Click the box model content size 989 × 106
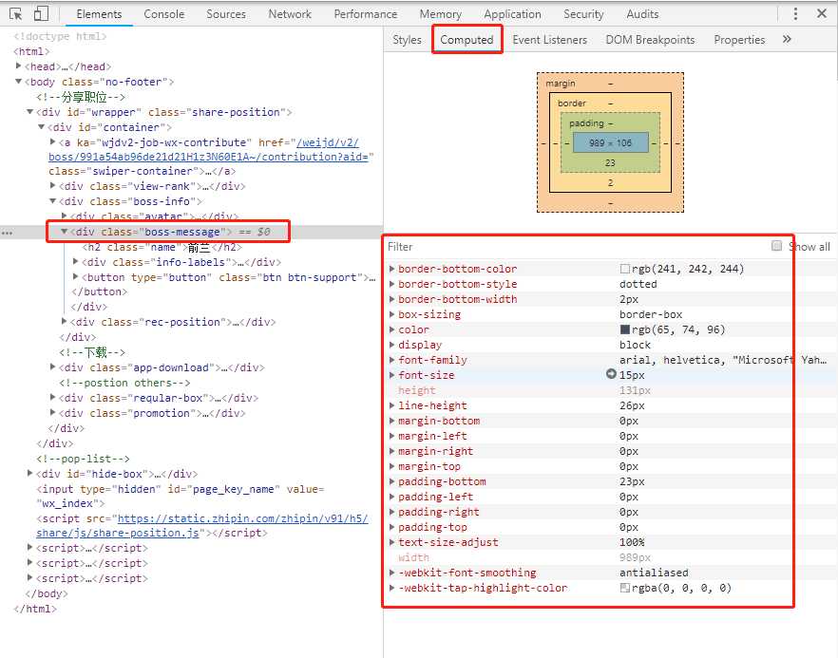This screenshot has width=838, height=658. 610,142
